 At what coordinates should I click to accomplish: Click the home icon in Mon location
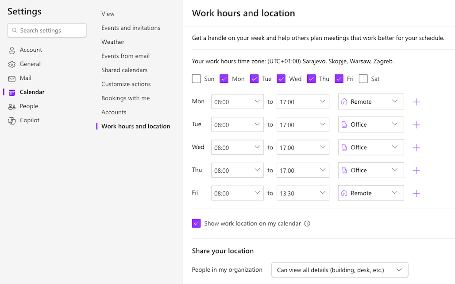[x=344, y=101]
